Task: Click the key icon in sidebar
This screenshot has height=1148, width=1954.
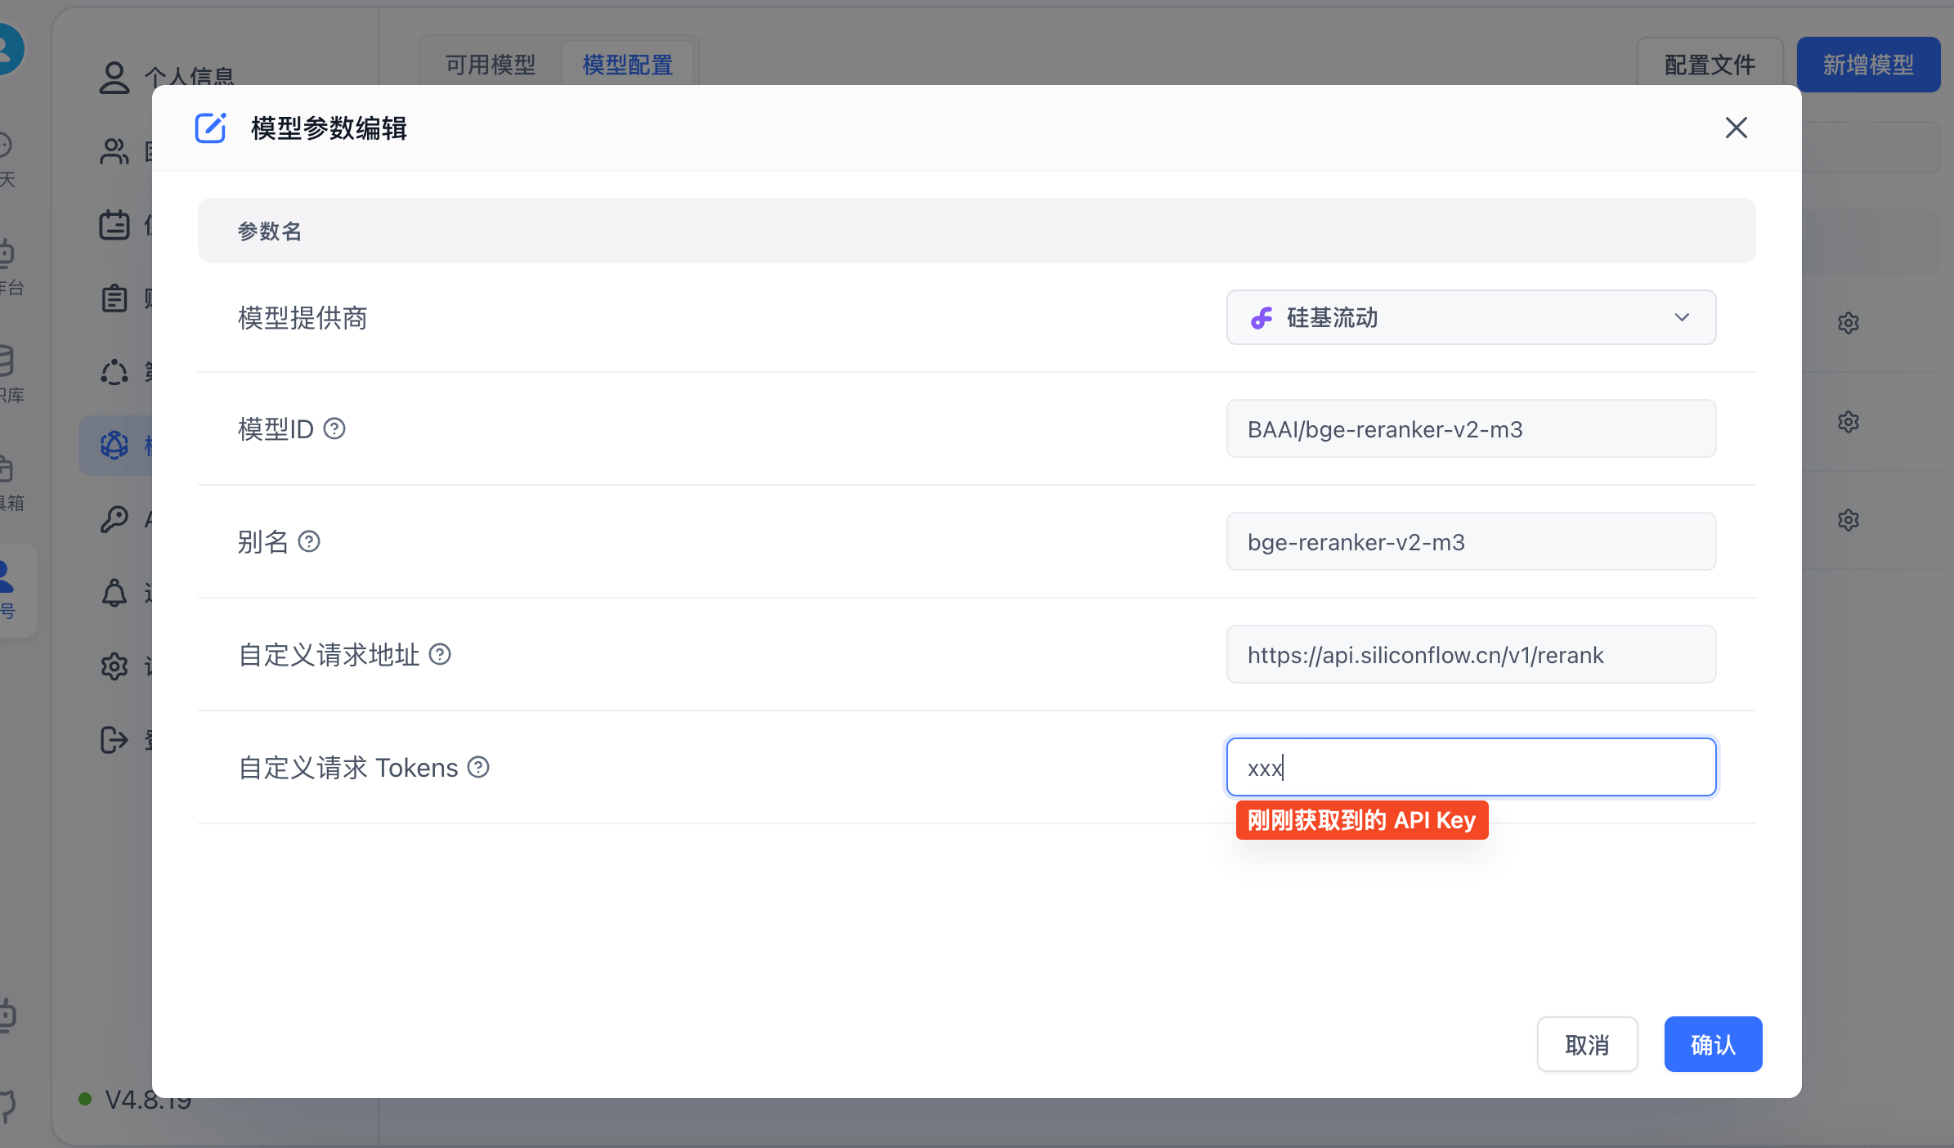Action: coord(114,518)
